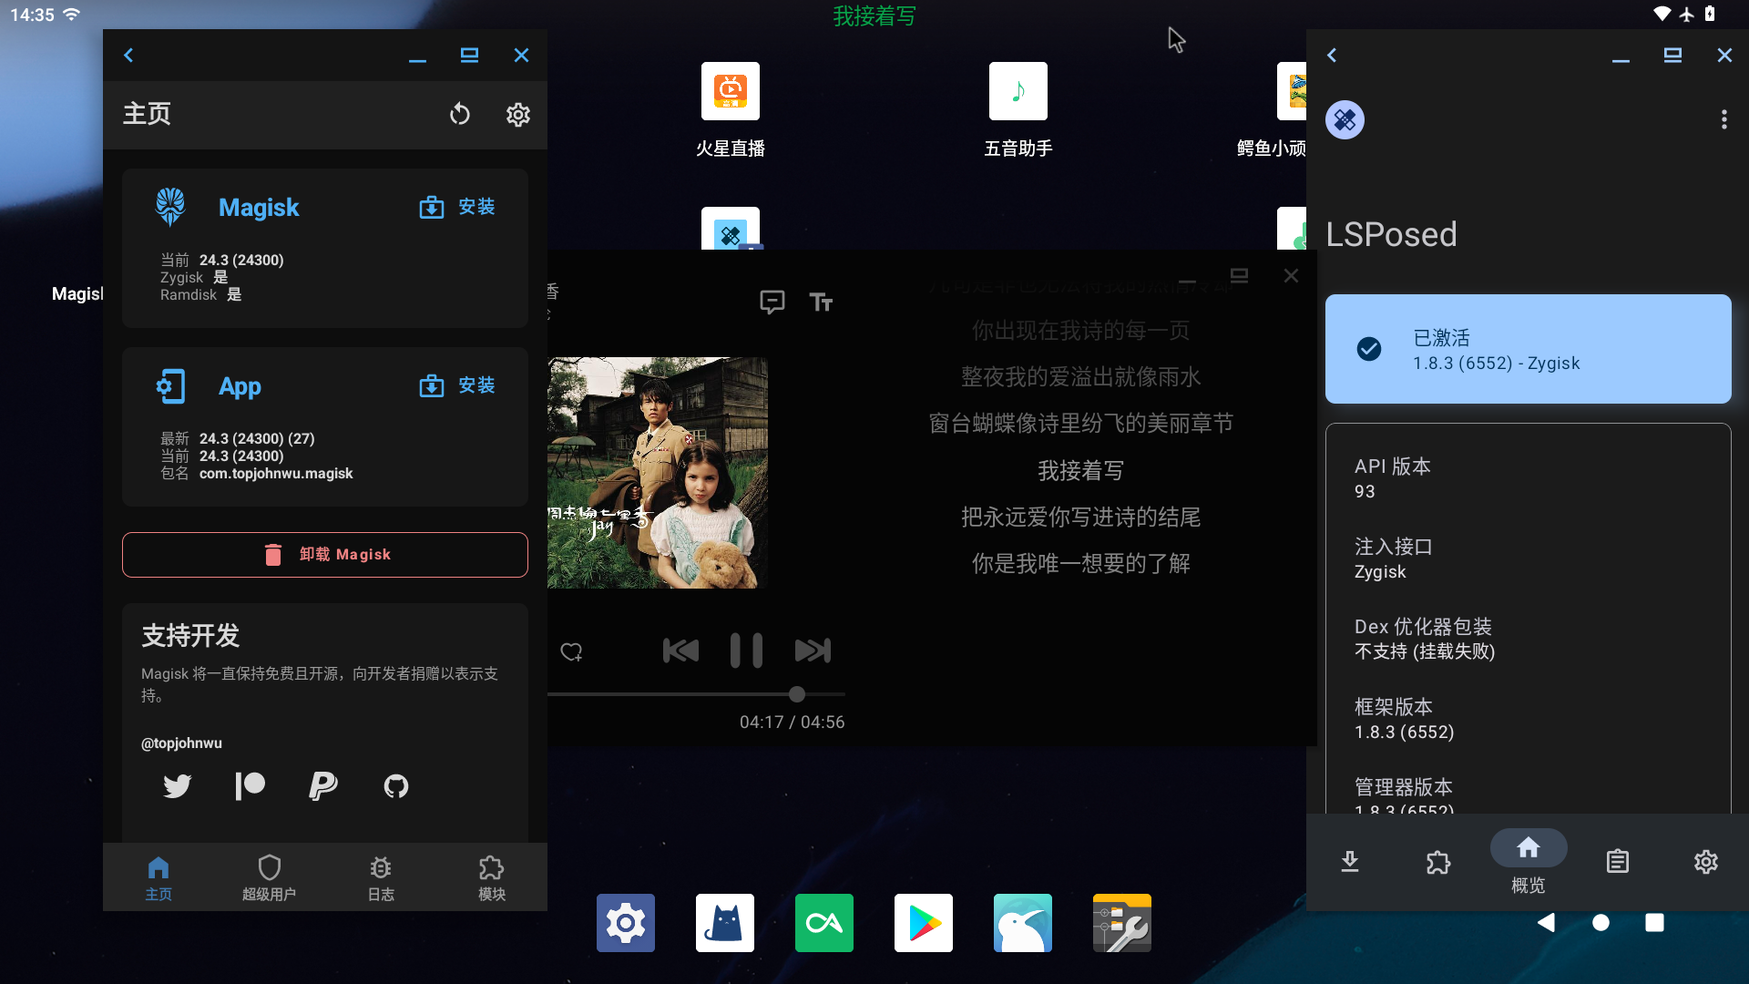Favorite the current song with heart icon
Viewport: 1749px width, 984px height.
click(x=571, y=651)
